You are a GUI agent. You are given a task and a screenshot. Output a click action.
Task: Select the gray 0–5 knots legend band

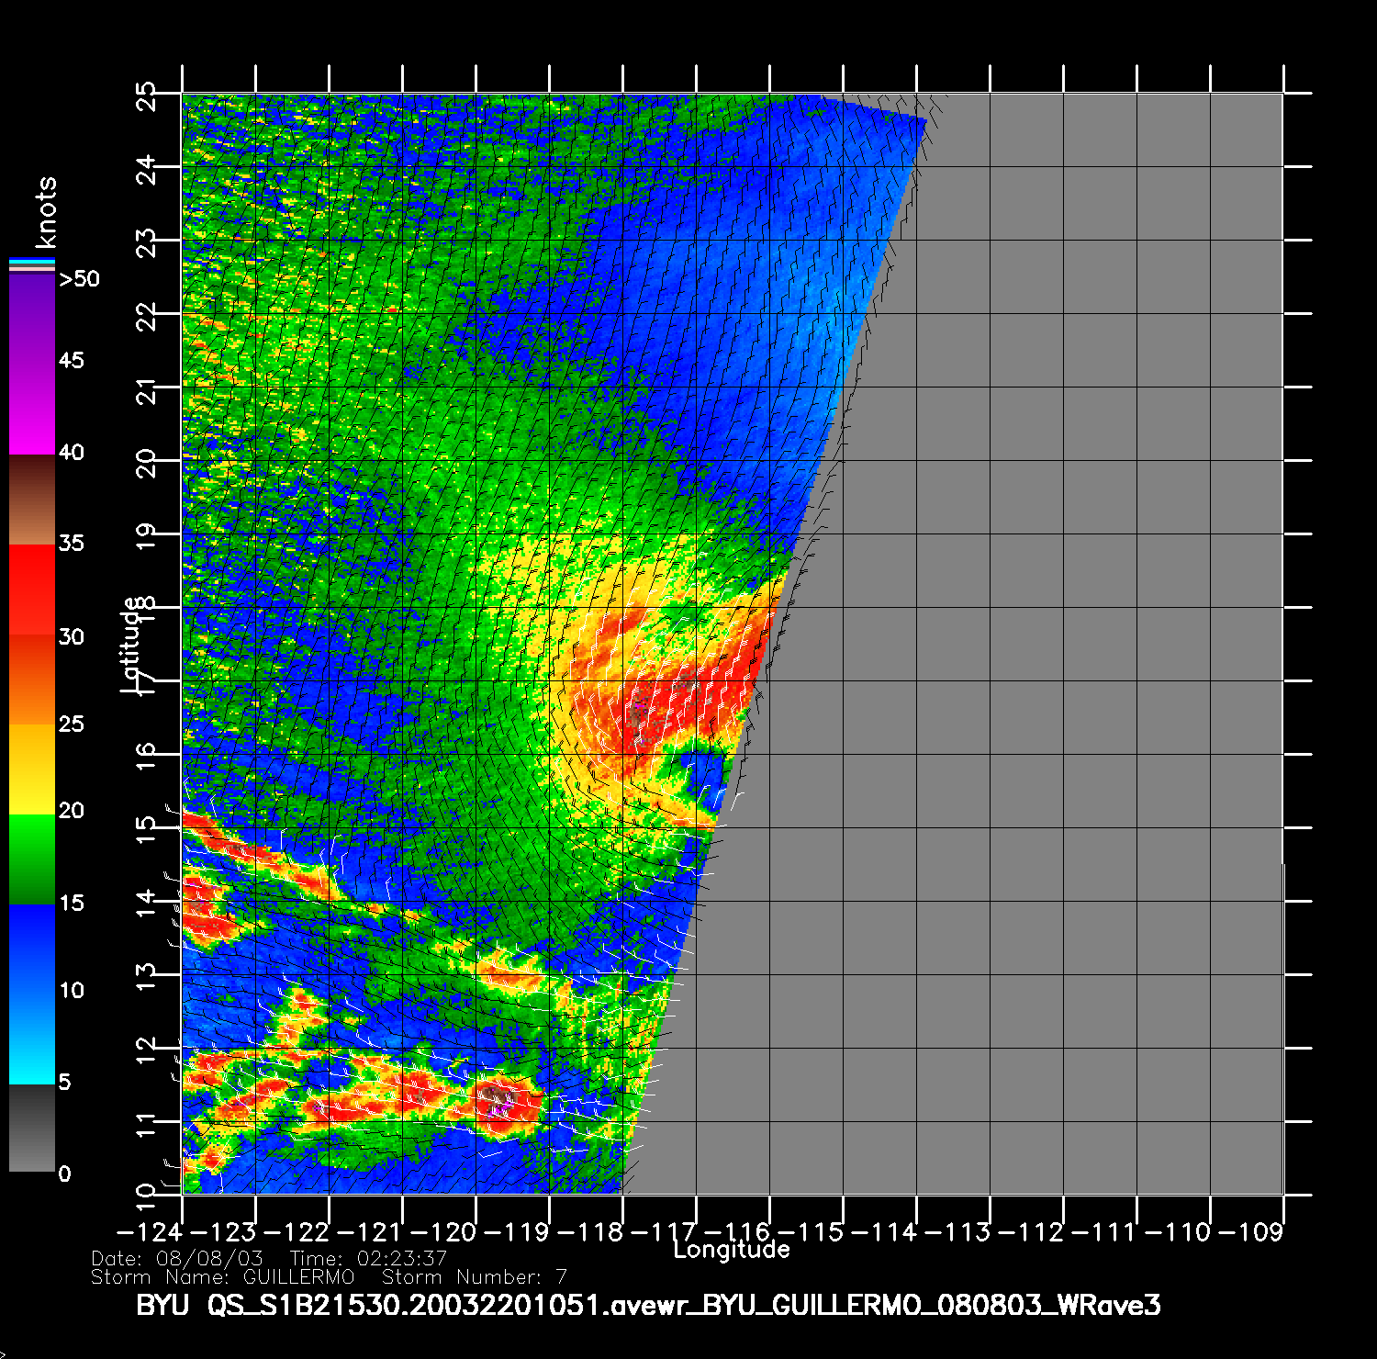[x=32, y=1129]
